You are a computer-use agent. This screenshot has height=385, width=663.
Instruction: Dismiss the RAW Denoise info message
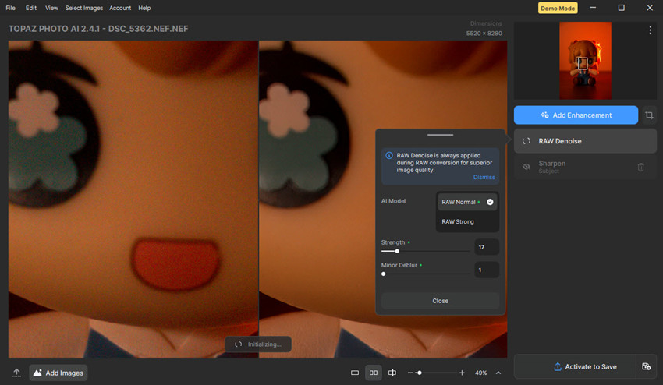click(x=484, y=177)
